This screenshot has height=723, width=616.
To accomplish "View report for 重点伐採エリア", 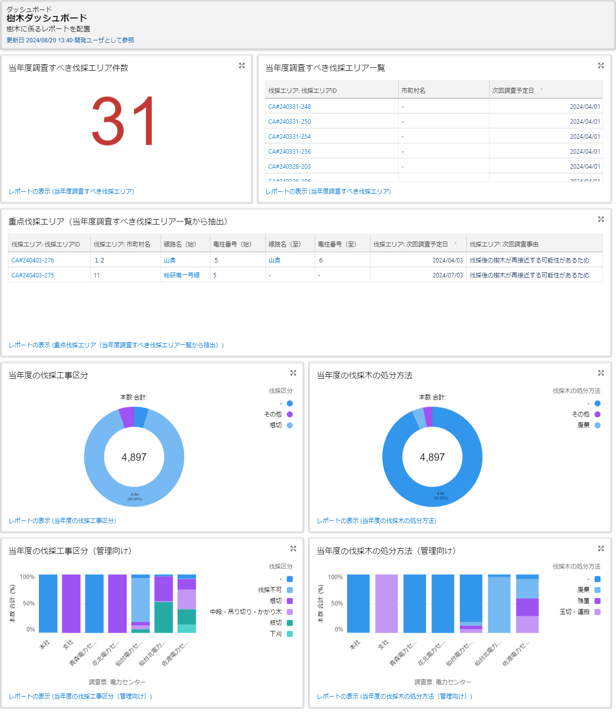I will click(x=116, y=345).
